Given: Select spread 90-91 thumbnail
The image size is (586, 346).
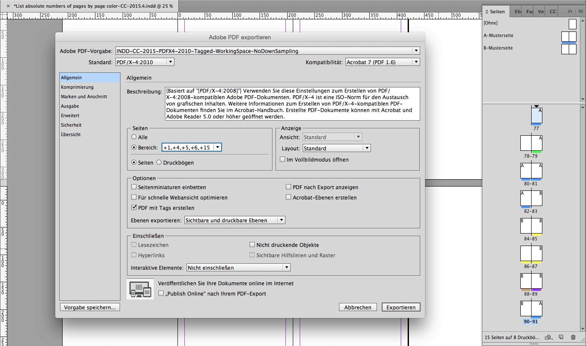Looking at the screenshot, I should coord(531,309).
